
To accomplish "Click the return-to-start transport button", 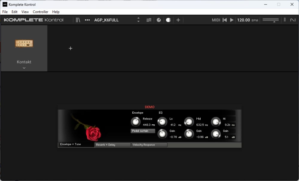I will tap(225, 20).
